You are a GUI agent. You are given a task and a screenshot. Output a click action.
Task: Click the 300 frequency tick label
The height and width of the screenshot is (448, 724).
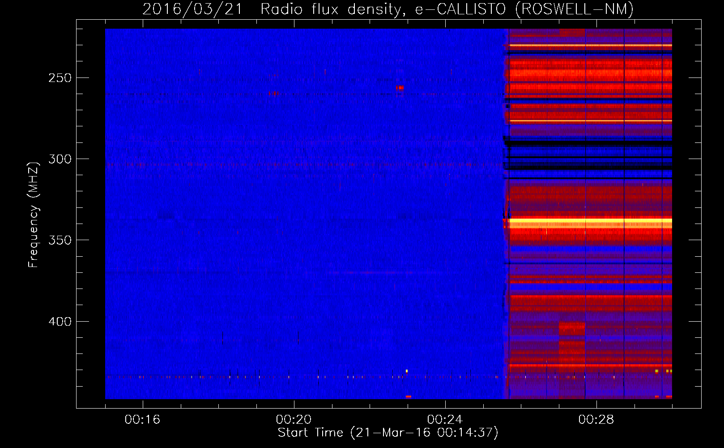(x=60, y=159)
